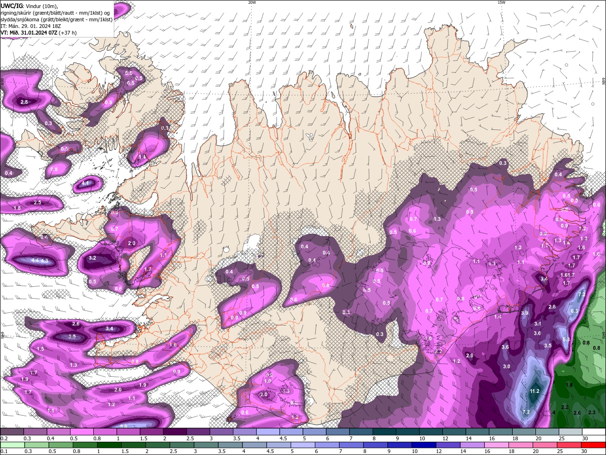
Task: Click the 'VT: Mið. 31.01.2024 07Z (+37 h)' line
Action: (x=38, y=33)
